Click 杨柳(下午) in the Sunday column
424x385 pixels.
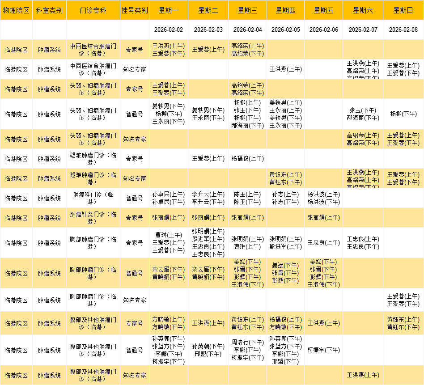pos(403,114)
